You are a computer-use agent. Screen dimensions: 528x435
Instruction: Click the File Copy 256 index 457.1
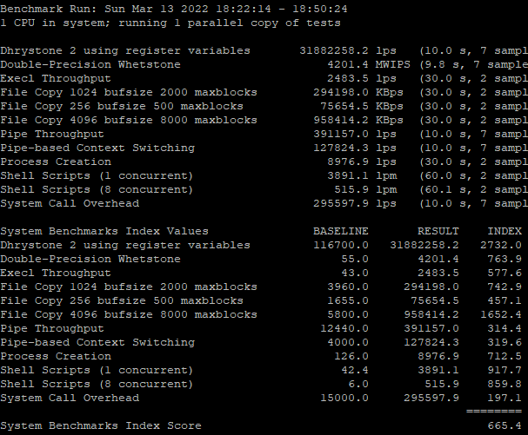coord(505,301)
